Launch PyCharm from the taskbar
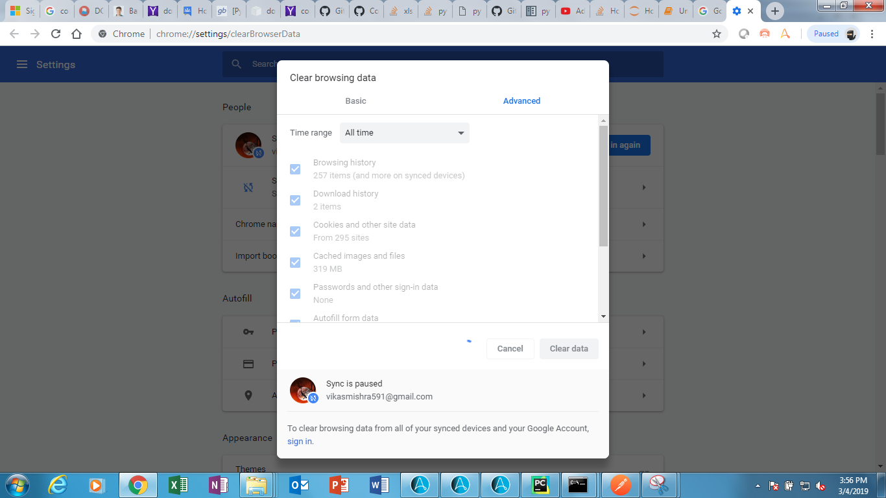The image size is (886, 498). [539, 484]
